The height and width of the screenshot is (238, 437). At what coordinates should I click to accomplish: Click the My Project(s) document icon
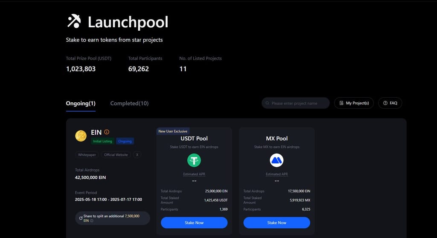click(x=341, y=103)
